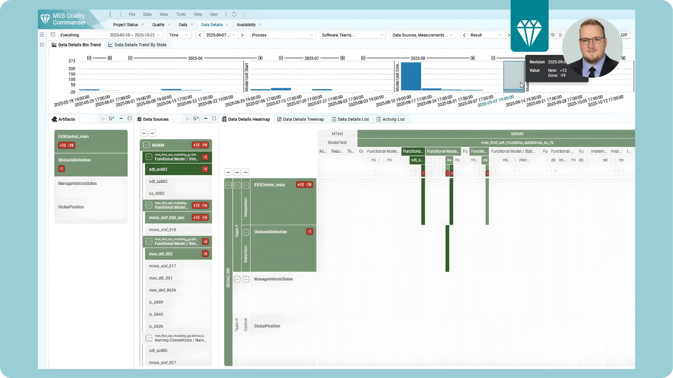673x378 pixels.
Task: Click the clipboard icon beside the tag
Action: coord(560,35)
